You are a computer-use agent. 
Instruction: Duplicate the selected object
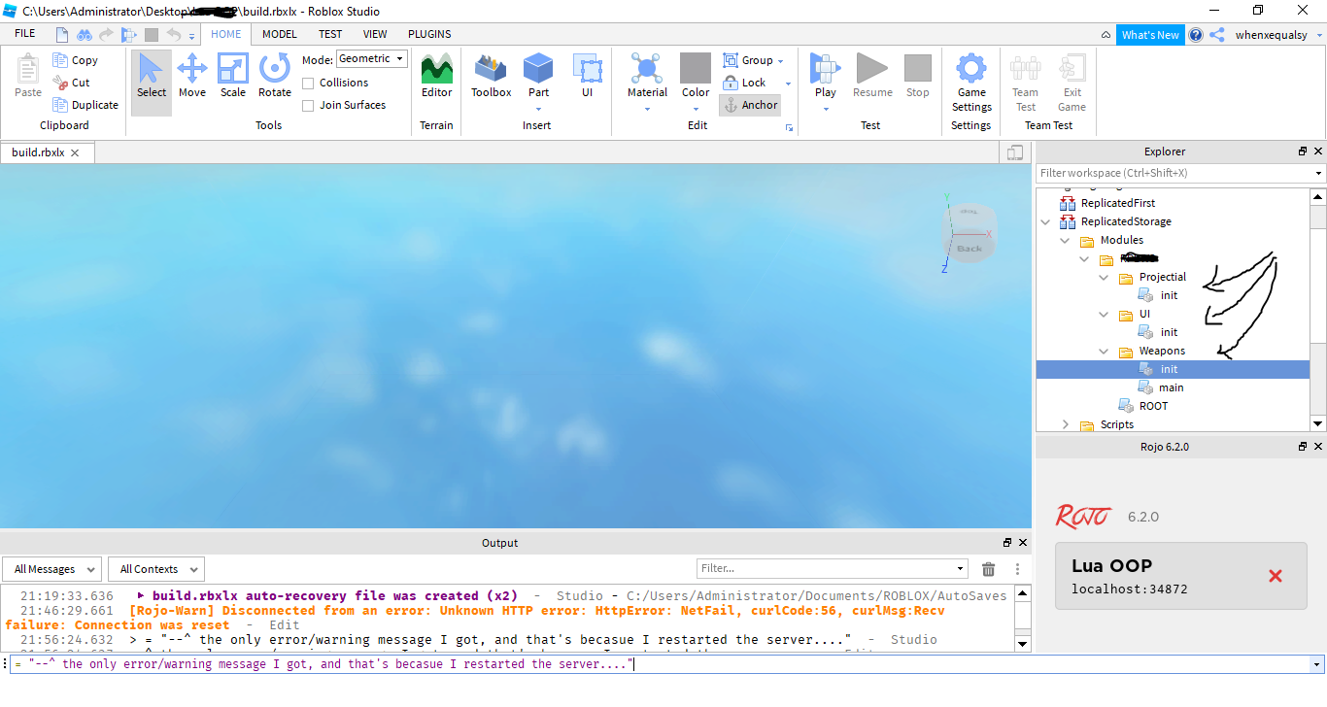point(85,105)
